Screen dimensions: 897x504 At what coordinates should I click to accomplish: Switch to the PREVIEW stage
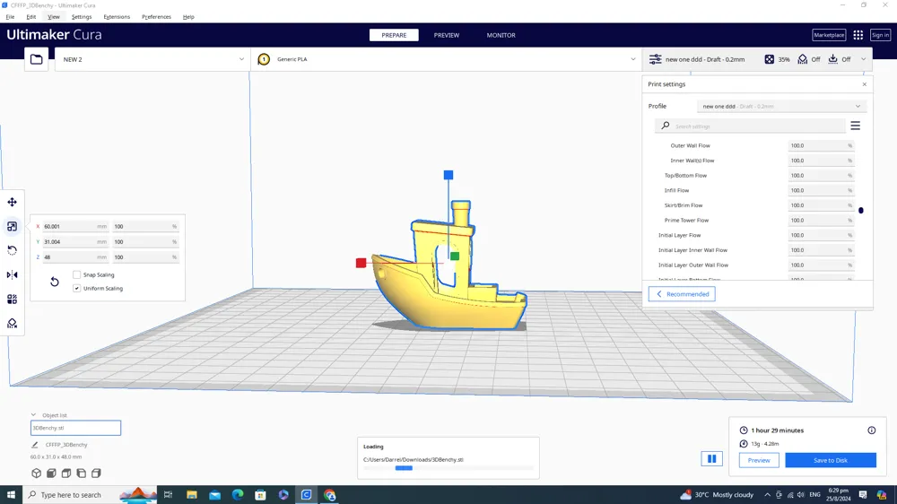pos(446,35)
